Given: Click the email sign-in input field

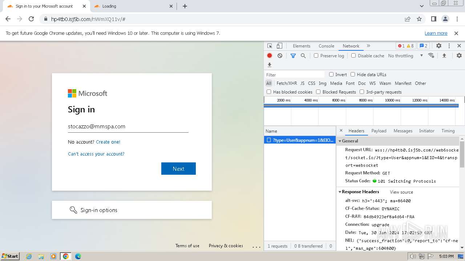Looking at the screenshot, I should tap(128, 127).
